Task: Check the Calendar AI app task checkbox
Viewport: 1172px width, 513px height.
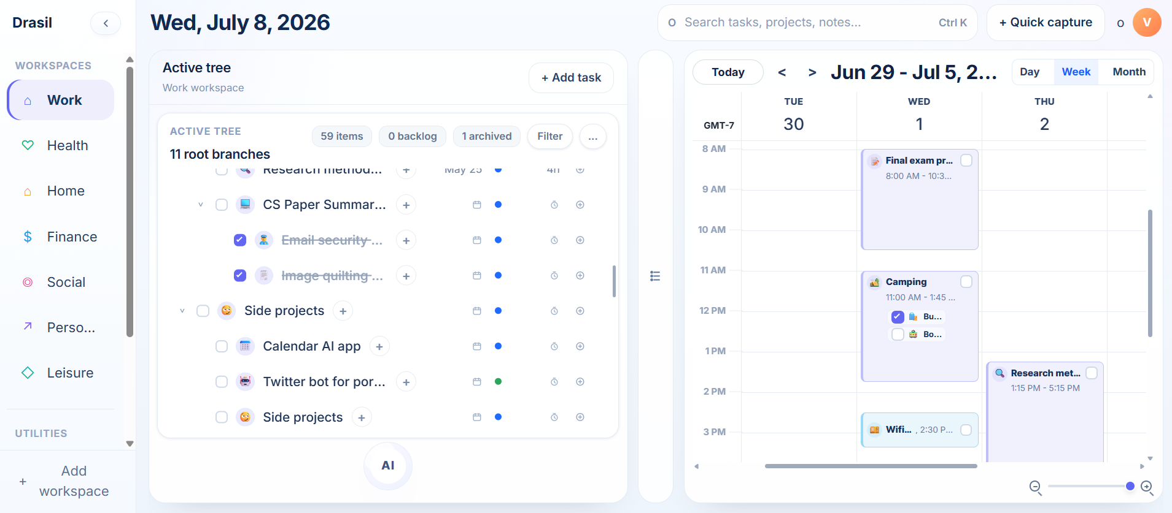Action: coord(222,346)
